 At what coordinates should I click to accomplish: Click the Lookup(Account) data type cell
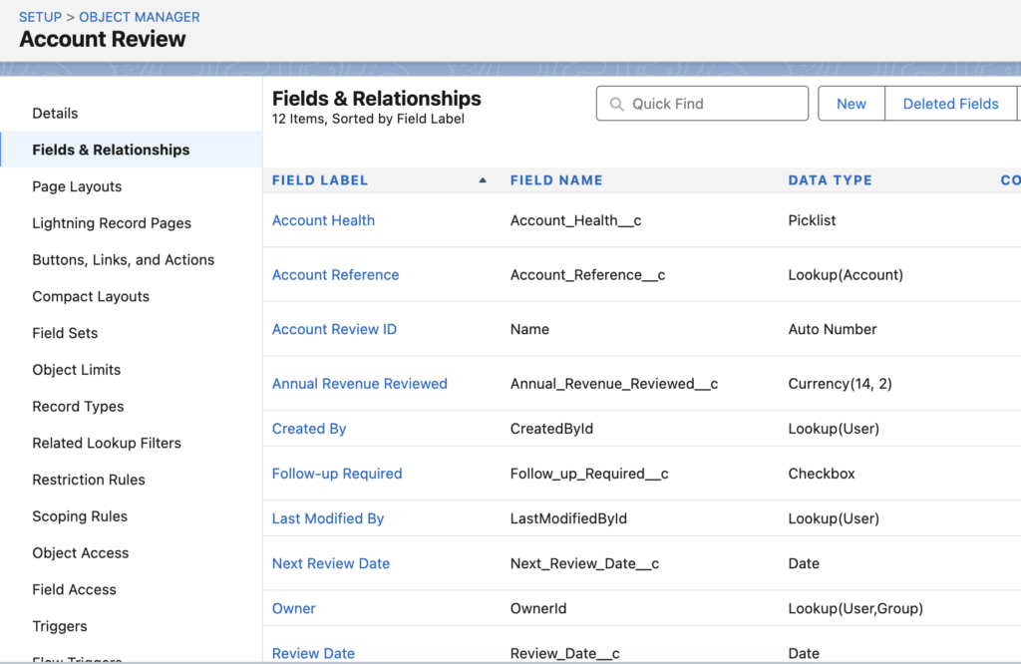(x=846, y=275)
